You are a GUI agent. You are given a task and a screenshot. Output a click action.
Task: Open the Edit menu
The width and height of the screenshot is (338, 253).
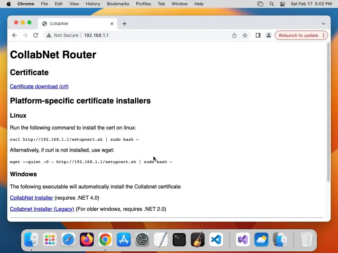click(x=58, y=4)
